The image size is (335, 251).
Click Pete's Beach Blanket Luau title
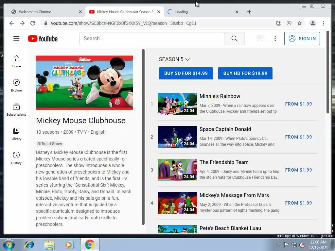click(x=230, y=228)
